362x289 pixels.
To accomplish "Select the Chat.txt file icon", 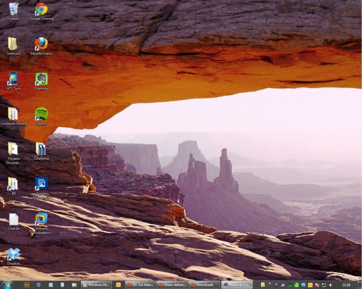I will [13, 219].
